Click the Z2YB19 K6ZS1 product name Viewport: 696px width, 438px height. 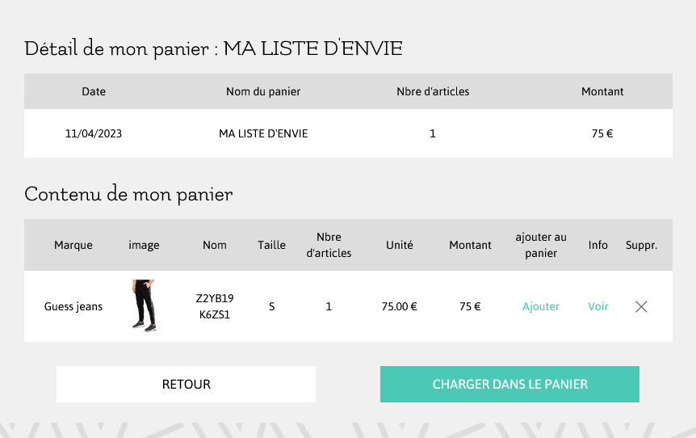(215, 306)
